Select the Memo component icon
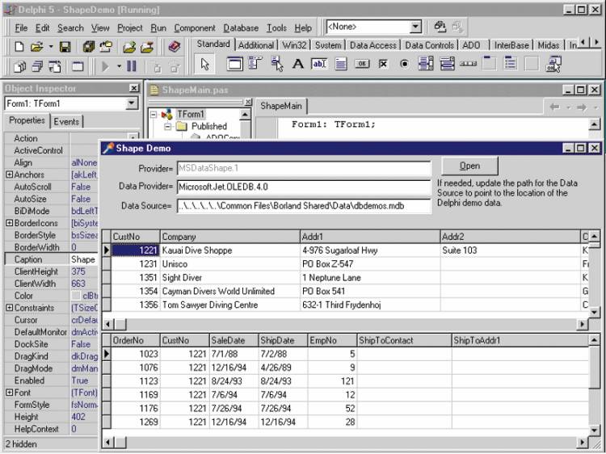The height and width of the screenshot is (454, 606). coord(340,64)
